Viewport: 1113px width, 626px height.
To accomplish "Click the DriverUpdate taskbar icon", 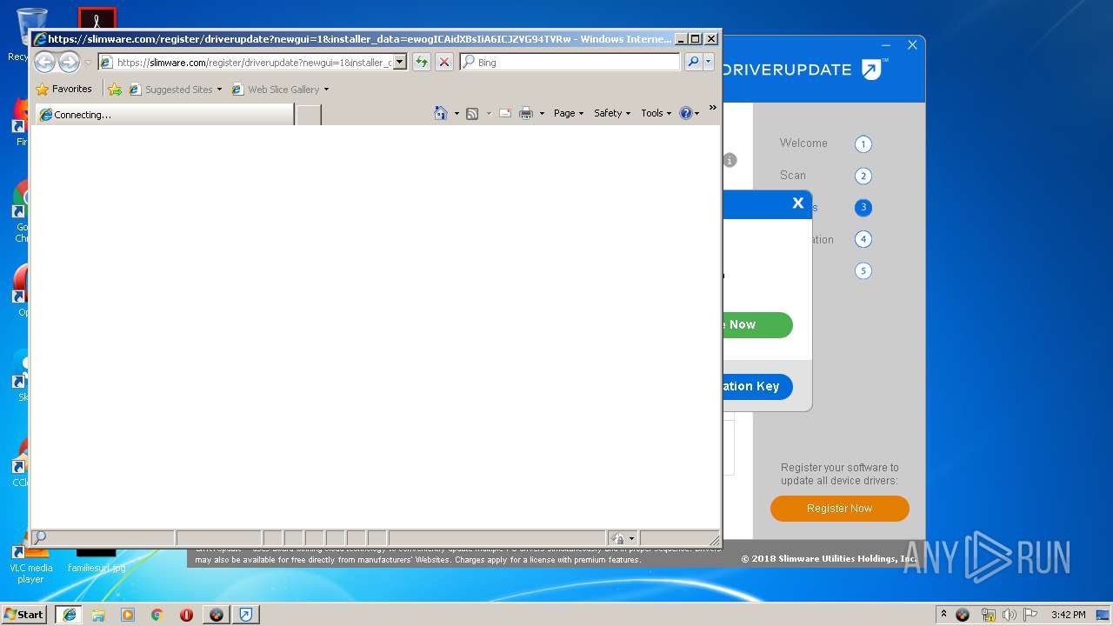I will (246, 614).
